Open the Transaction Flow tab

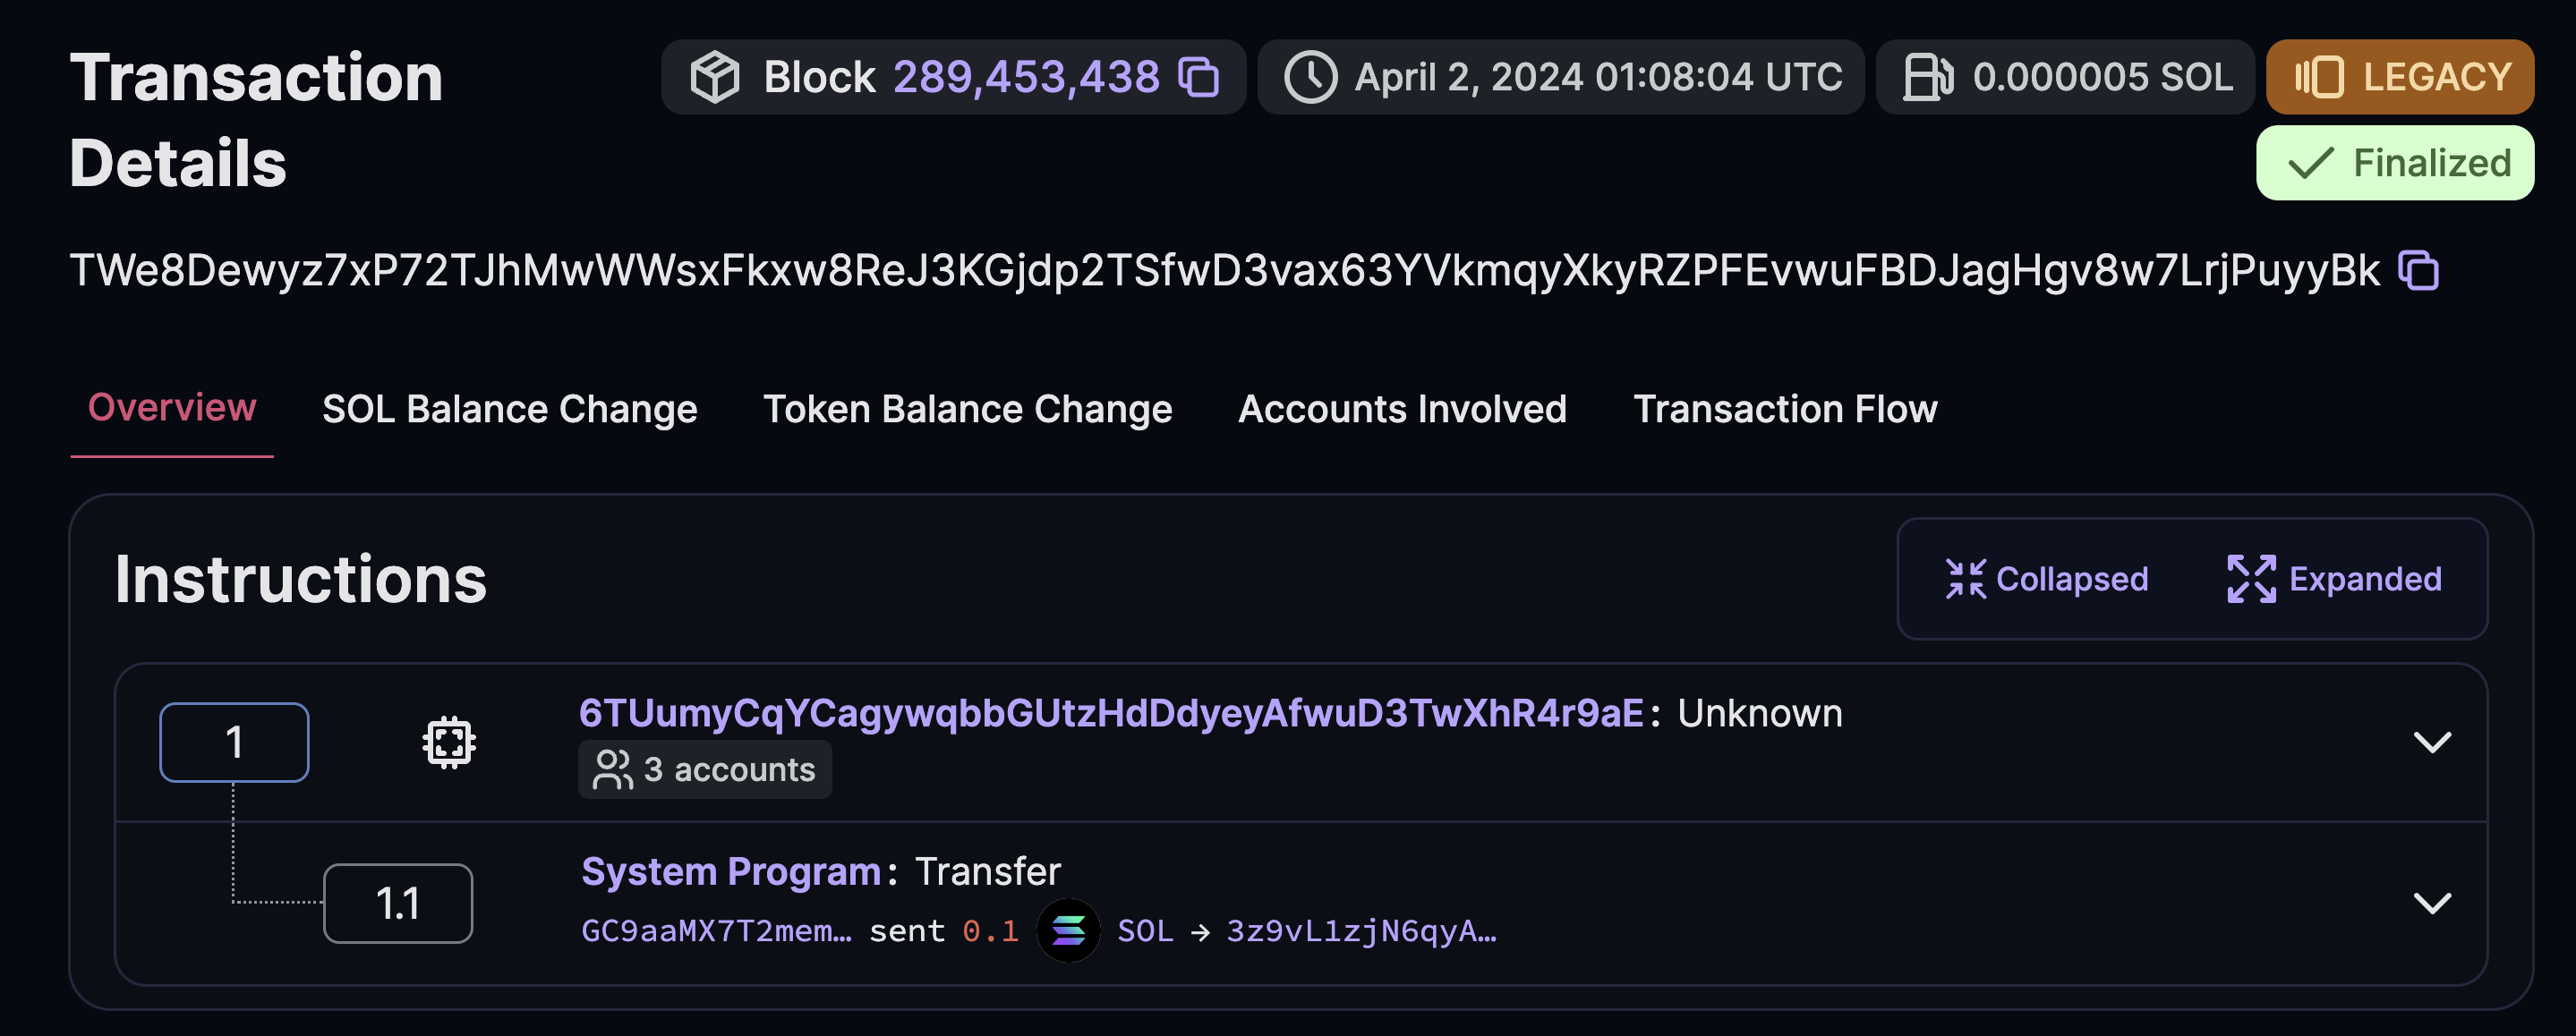click(x=1786, y=409)
